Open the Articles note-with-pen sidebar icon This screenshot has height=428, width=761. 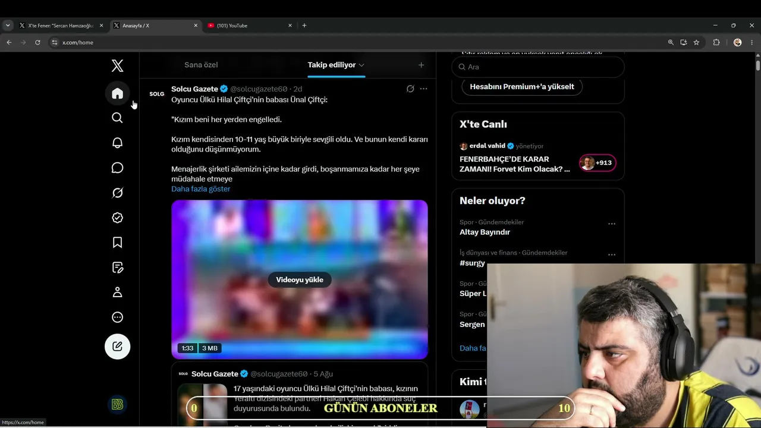pos(118,267)
